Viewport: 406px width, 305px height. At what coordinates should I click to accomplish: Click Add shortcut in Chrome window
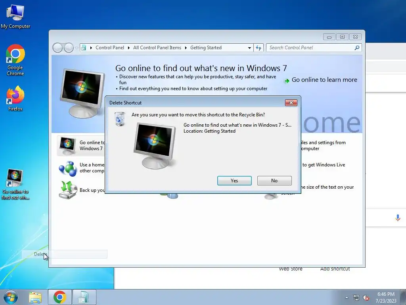pos(335,269)
